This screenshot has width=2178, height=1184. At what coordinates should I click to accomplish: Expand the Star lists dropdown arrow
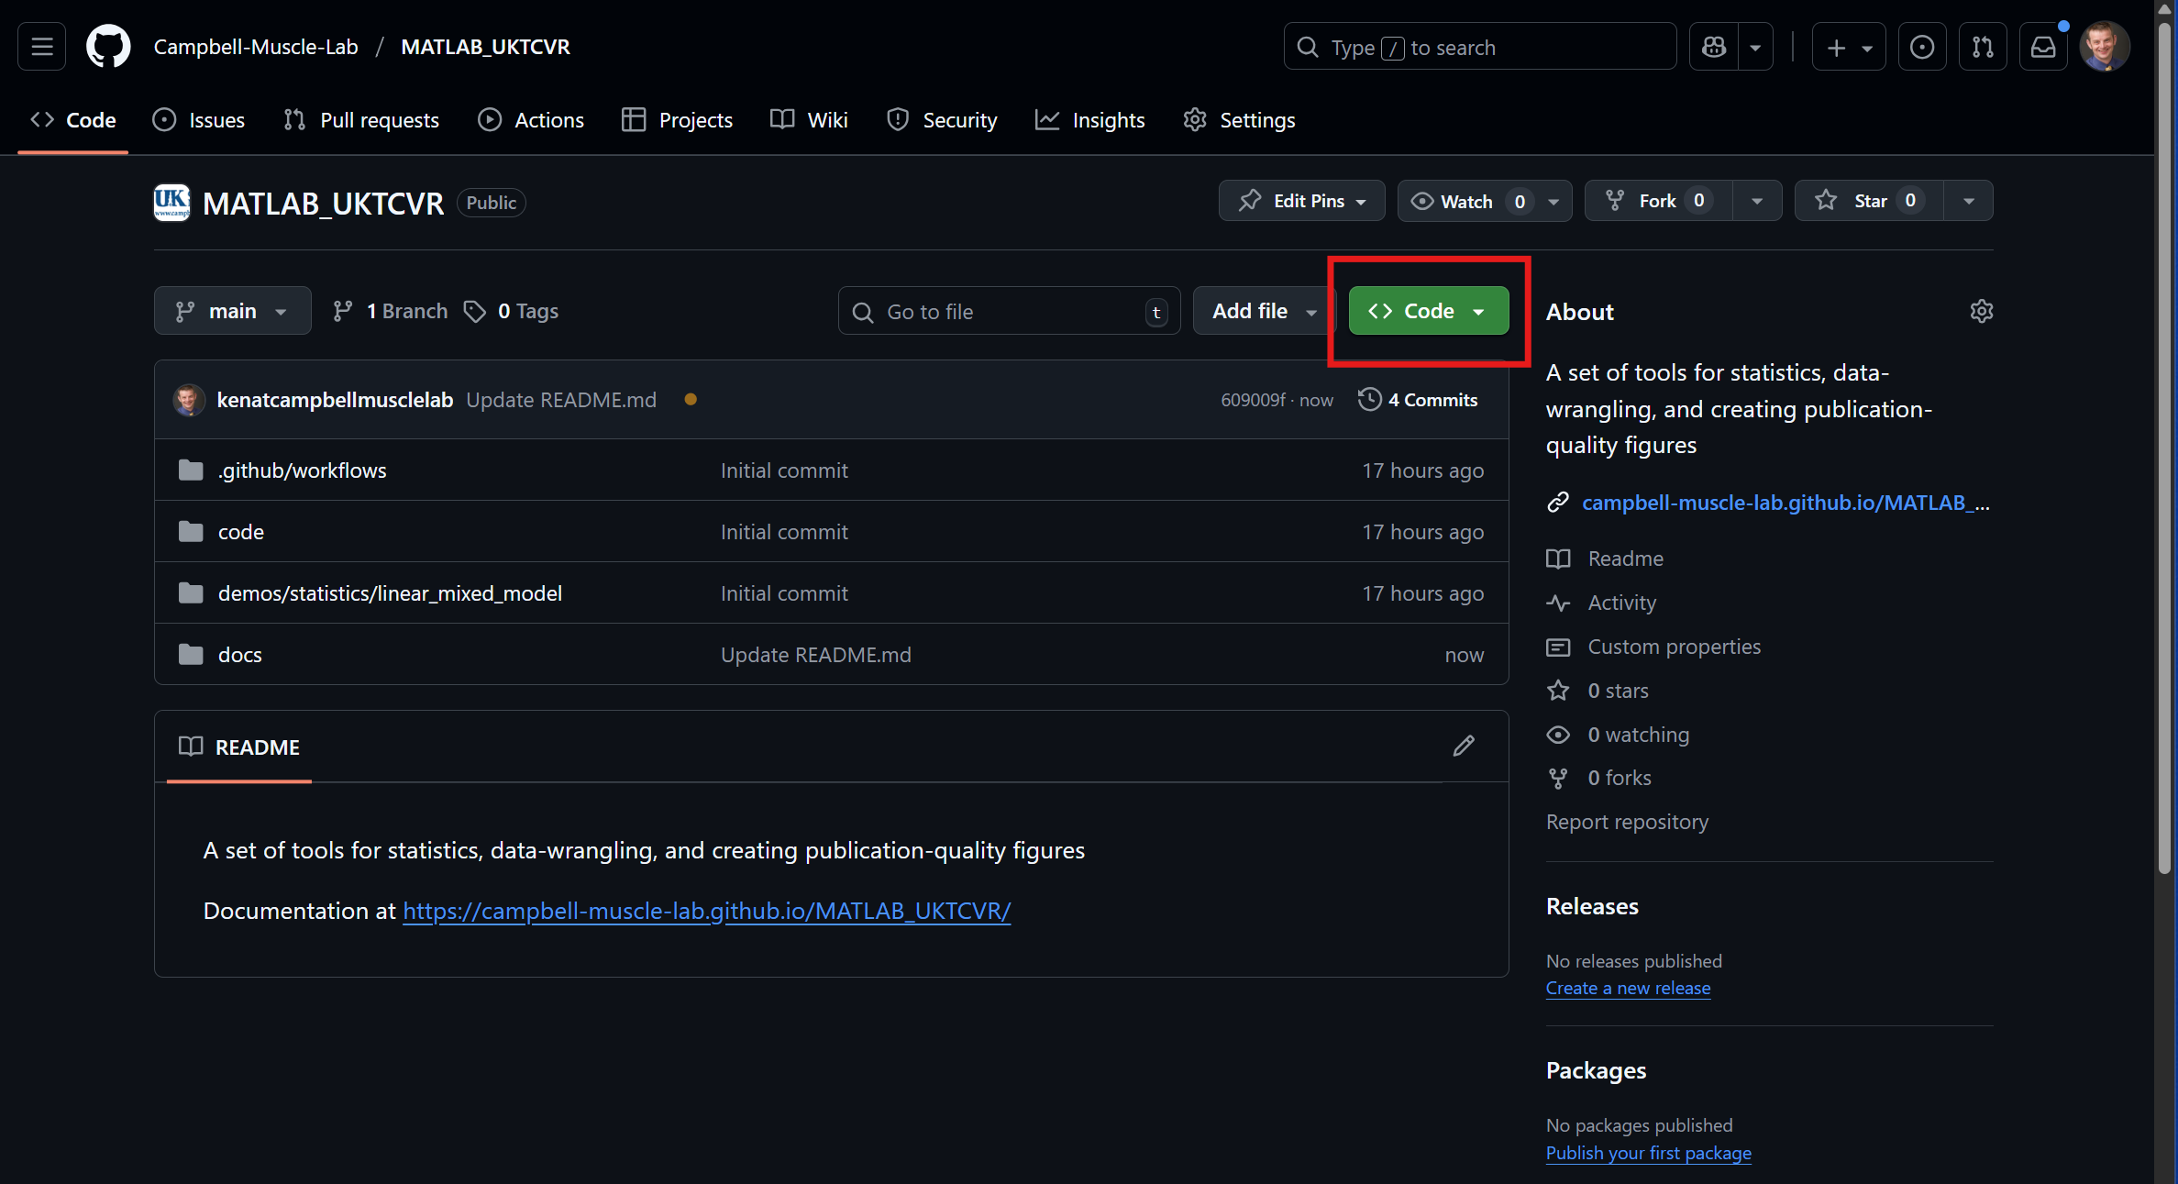click(1968, 201)
